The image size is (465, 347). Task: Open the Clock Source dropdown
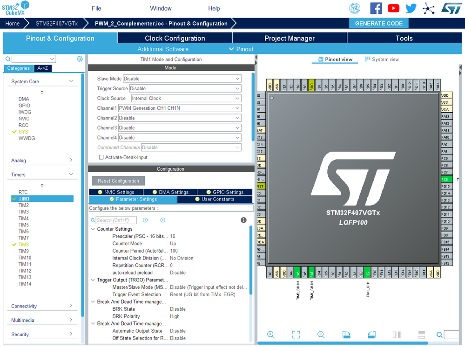click(186, 98)
